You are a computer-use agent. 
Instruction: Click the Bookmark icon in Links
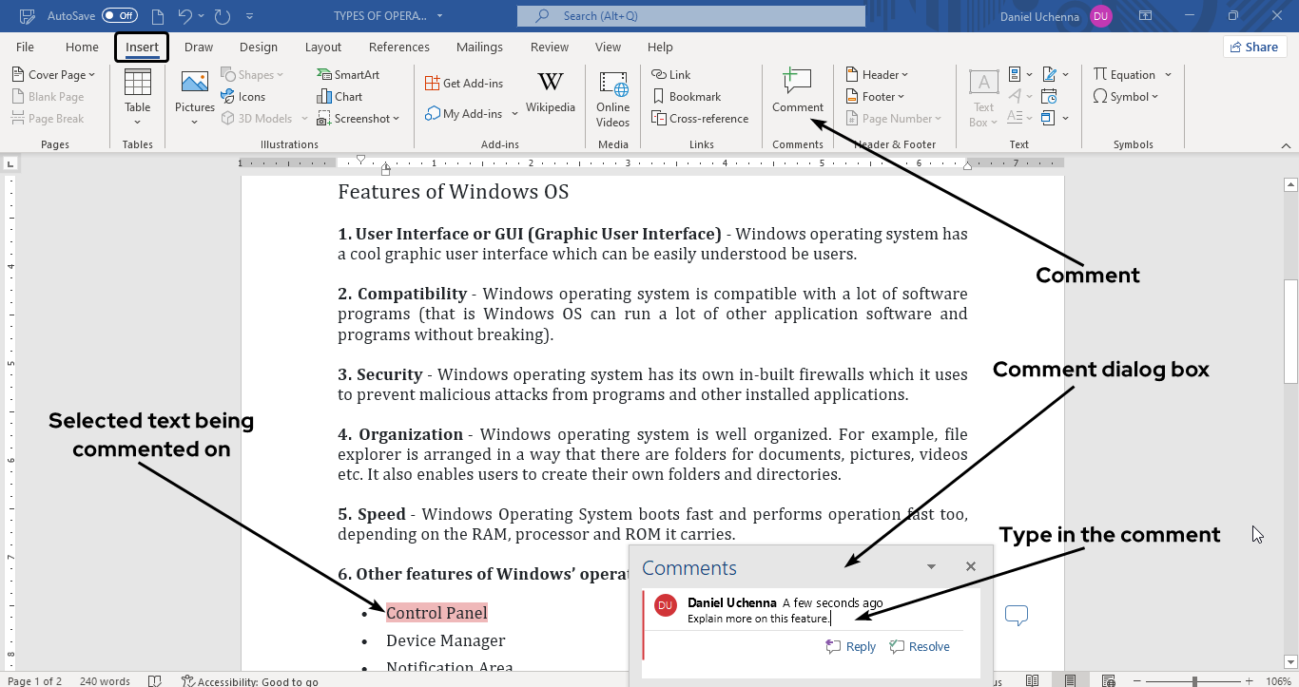click(687, 97)
